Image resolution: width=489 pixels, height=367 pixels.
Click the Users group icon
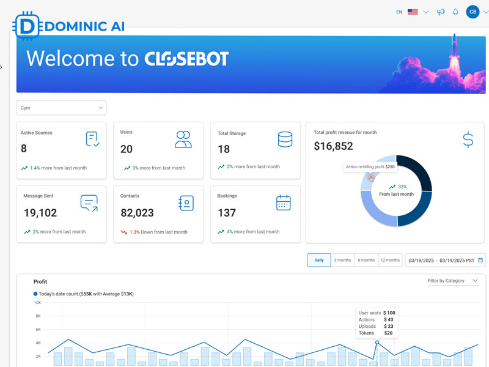184,138
